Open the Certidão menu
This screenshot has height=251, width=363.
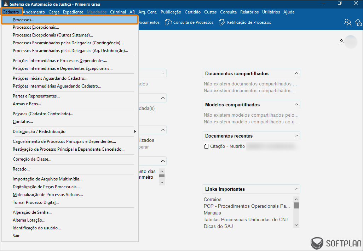pos(192,12)
